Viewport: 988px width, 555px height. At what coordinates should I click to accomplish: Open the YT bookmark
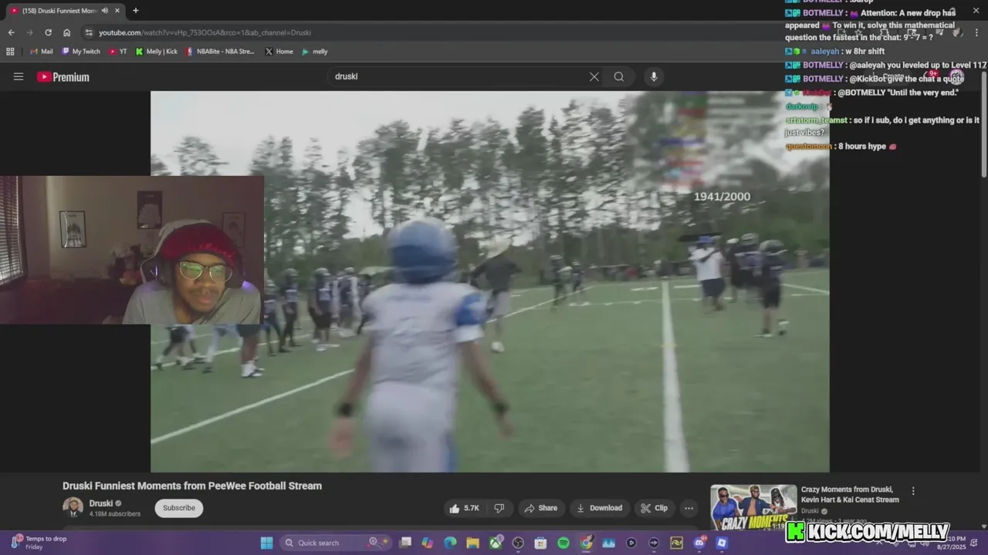point(118,52)
